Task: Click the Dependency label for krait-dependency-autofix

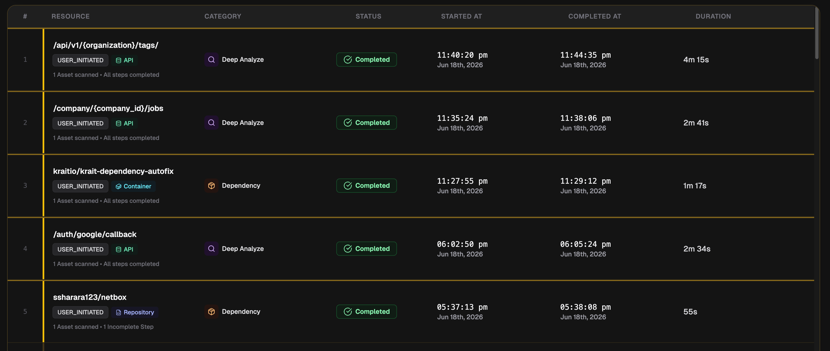Action: [241, 186]
